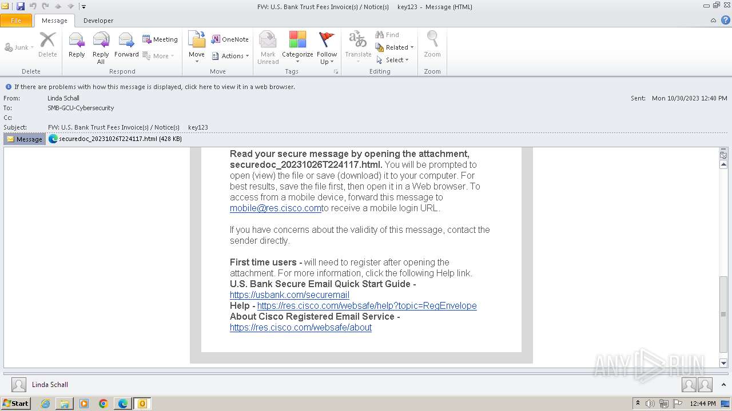Delete the message
Screen dimensions: 732x411
[x=47, y=46]
